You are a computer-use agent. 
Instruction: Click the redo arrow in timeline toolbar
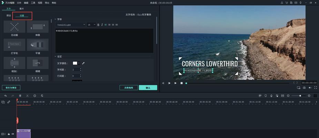[13, 96]
